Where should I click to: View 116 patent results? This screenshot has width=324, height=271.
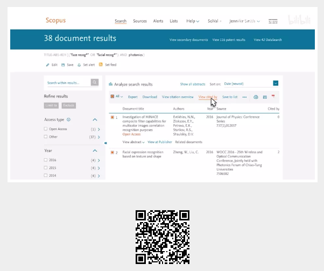pyautogui.click(x=229, y=40)
